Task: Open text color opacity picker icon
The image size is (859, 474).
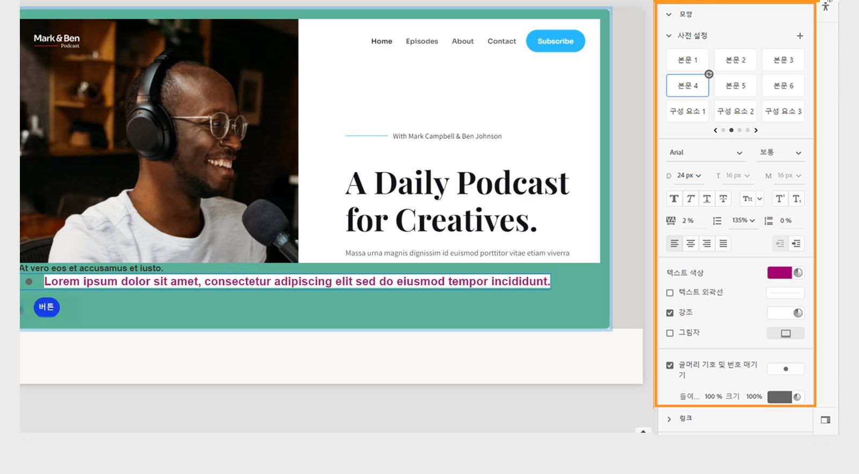Action: [x=798, y=272]
